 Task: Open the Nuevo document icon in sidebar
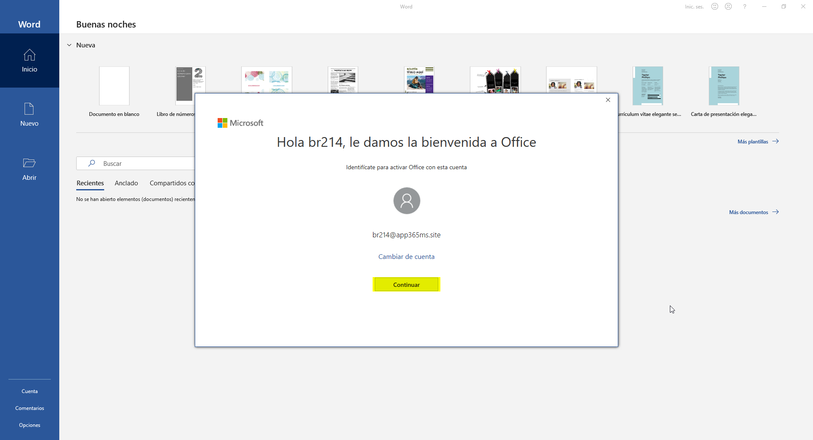[29, 109]
